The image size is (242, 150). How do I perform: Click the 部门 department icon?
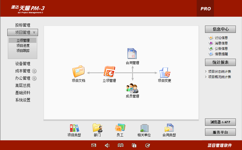click(x=97, y=128)
